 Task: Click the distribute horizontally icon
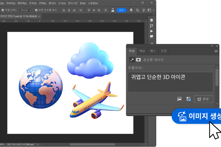pos(105,10)
